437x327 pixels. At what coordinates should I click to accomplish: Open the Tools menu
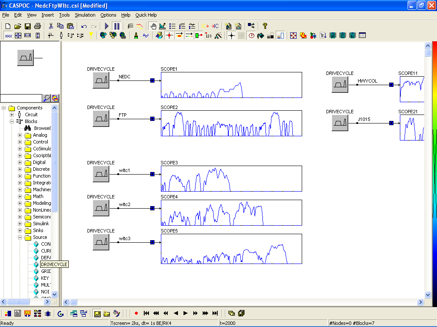(64, 15)
